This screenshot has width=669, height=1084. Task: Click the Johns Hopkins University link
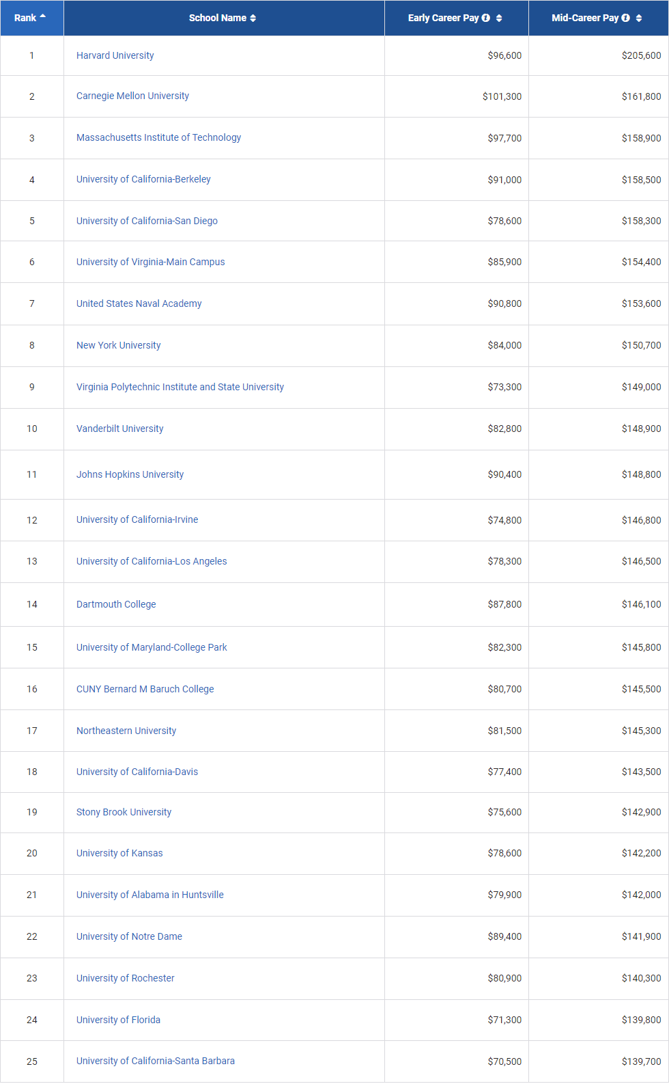[x=130, y=474]
